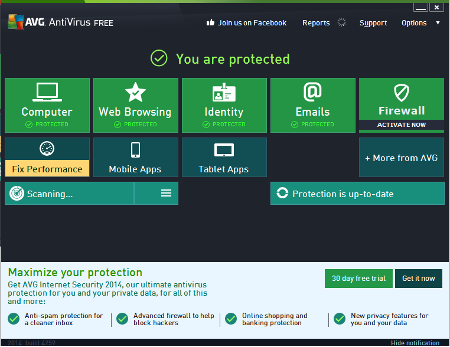The image size is (450, 347).
Task: Click the Firewall shield icon
Action: point(401,93)
